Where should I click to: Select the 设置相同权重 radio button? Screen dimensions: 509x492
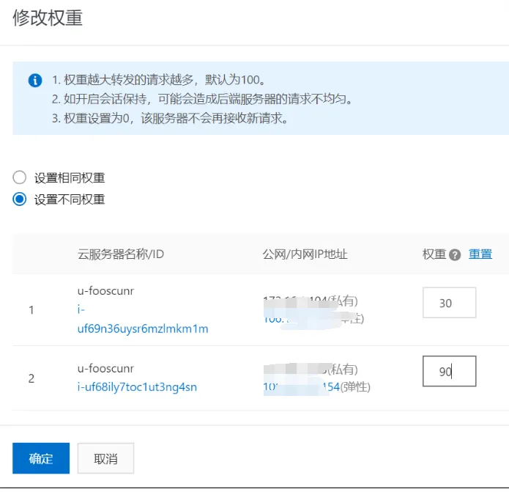pos(20,177)
